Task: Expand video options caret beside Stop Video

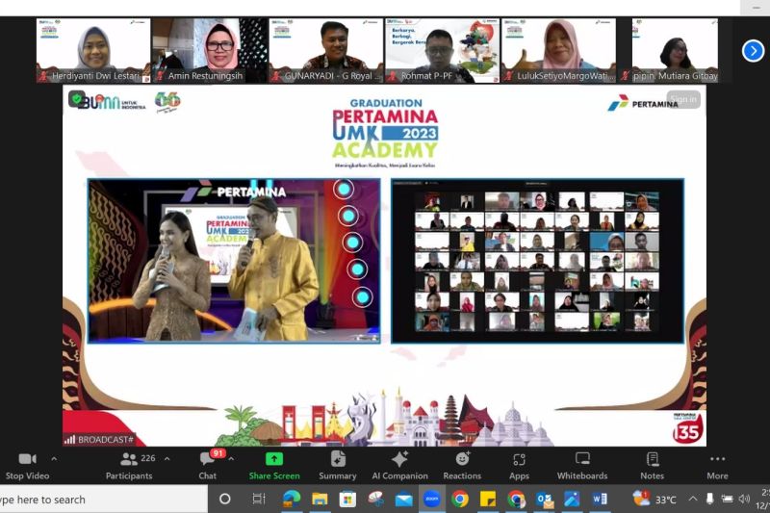Action: click(54, 459)
